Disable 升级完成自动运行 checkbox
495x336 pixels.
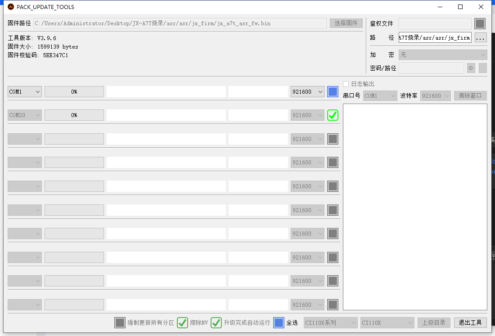point(216,322)
